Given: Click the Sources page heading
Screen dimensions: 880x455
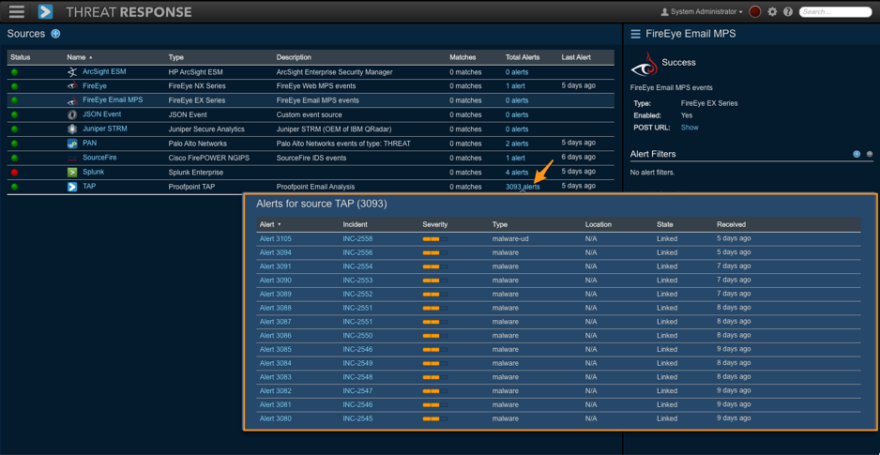Looking at the screenshot, I should pos(26,34).
